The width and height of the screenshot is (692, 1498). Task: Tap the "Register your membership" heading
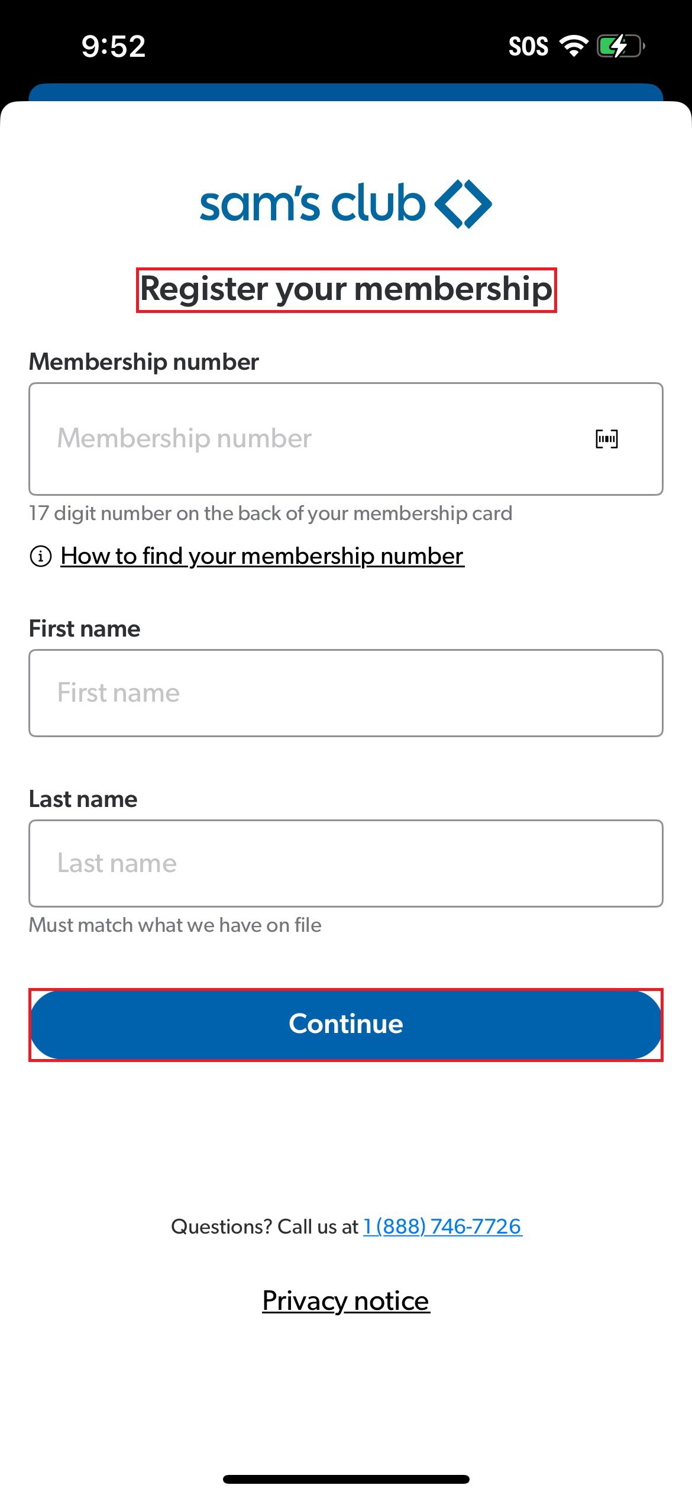coord(346,289)
